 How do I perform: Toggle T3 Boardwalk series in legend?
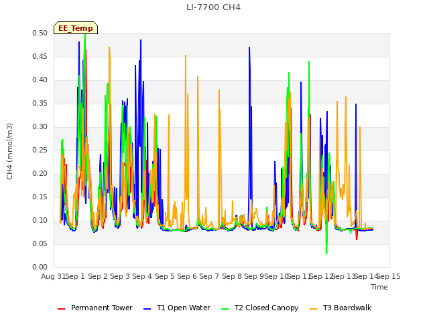click(x=341, y=308)
